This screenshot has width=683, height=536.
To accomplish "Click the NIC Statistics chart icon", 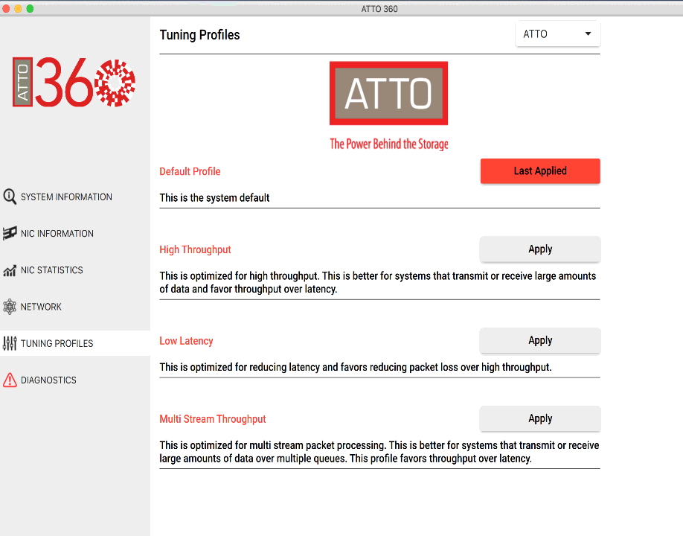I will click(10, 270).
